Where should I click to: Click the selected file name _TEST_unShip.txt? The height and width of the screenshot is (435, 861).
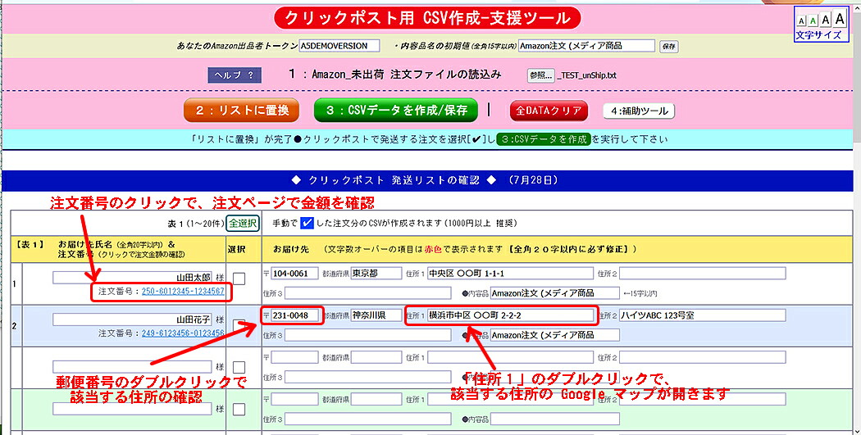586,75
